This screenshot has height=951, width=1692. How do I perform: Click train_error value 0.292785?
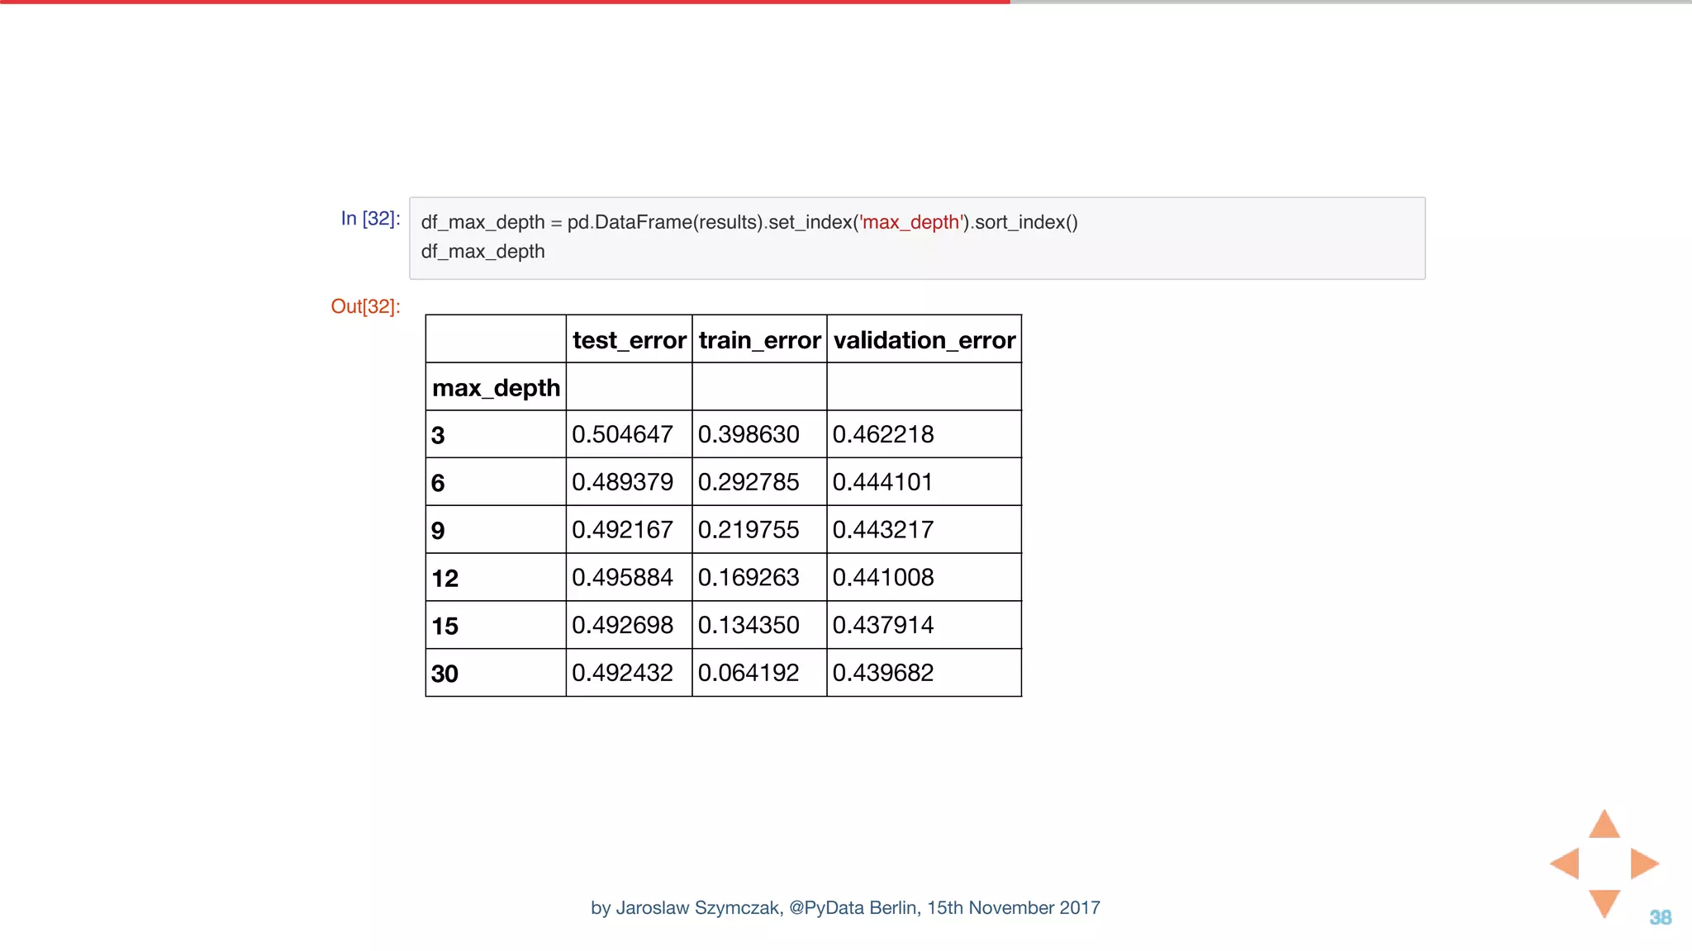749,482
